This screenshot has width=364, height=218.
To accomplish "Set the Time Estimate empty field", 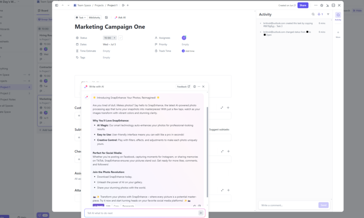I will [106, 51].
